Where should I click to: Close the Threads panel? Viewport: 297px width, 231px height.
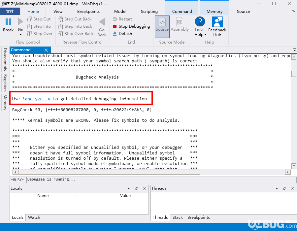(x=293, y=188)
